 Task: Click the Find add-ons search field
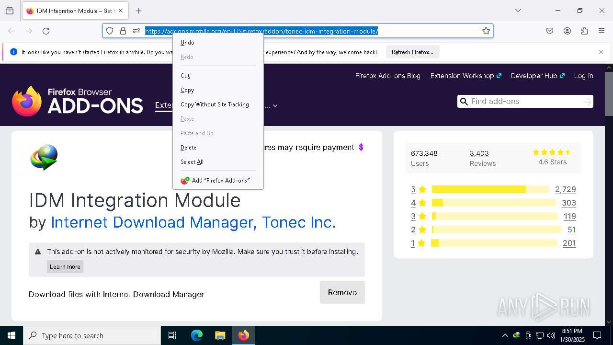pyautogui.click(x=524, y=102)
